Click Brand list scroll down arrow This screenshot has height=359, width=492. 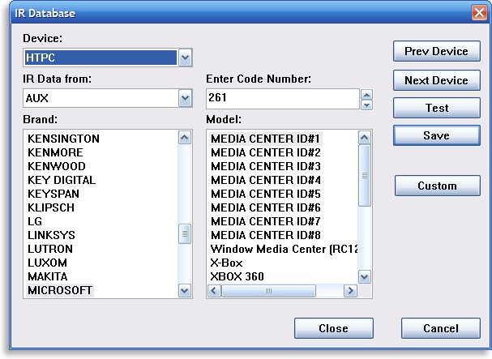pyautogui.click(x=185, y=290)
